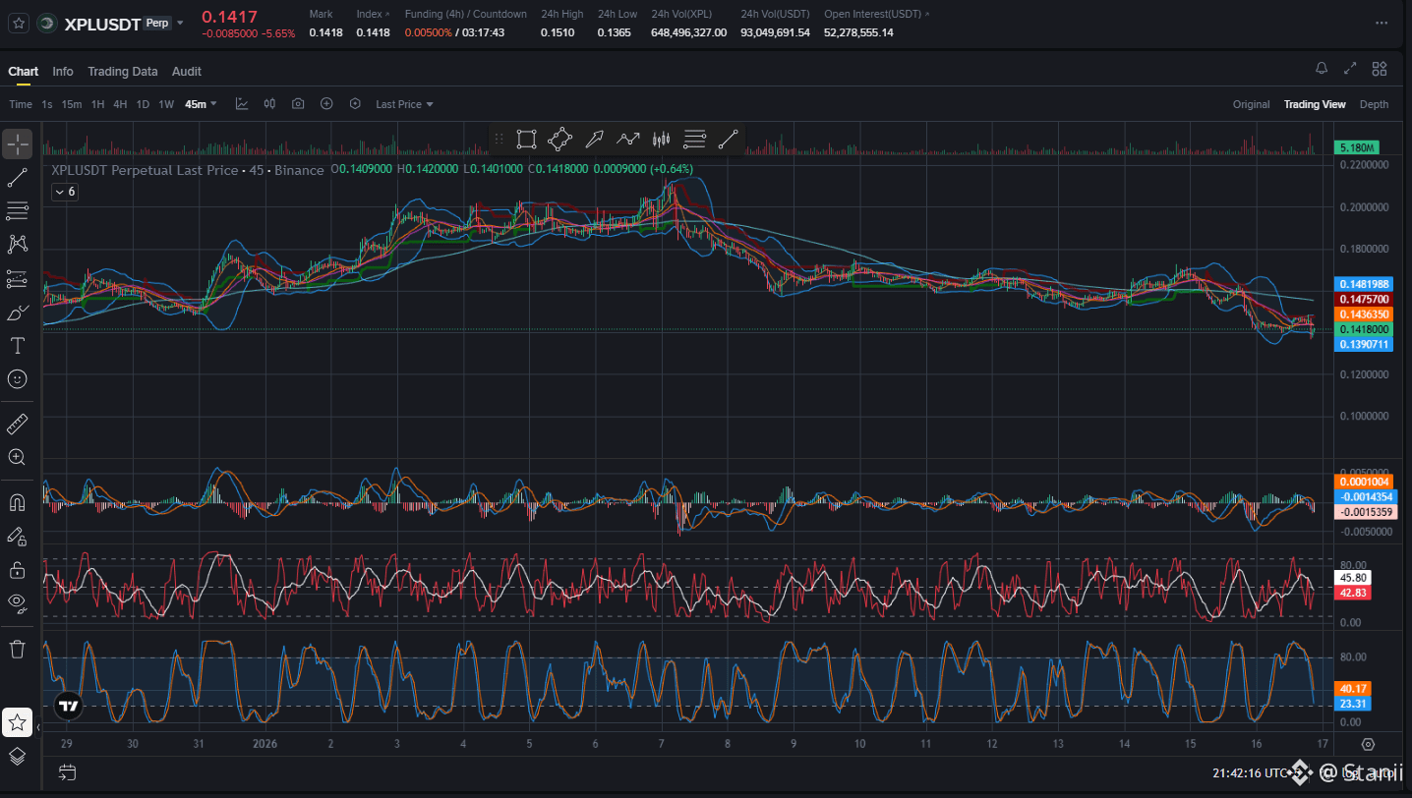Take a chart snapshot with camera icon
Image resolution: width=1412 pixels, height=798 pixels.
[x=298, y=104]
